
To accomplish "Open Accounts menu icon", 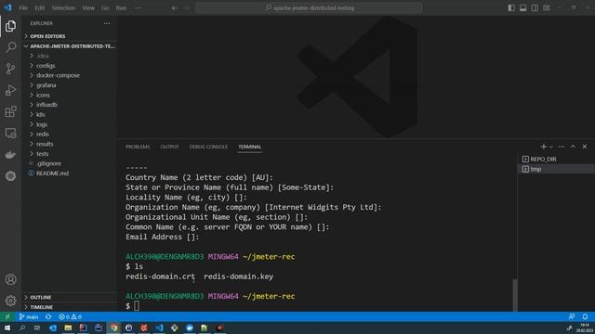I will (x=10, y=279).
